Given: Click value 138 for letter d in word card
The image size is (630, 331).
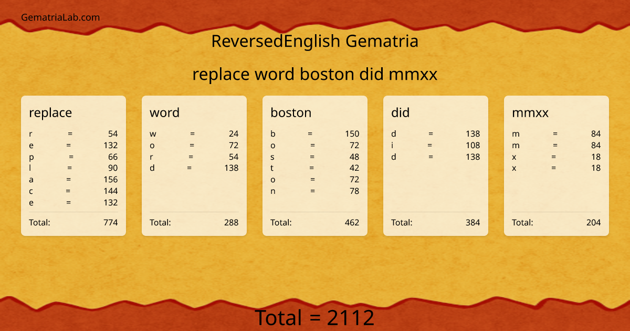Looking at the screenshot, I should (232, 168).
